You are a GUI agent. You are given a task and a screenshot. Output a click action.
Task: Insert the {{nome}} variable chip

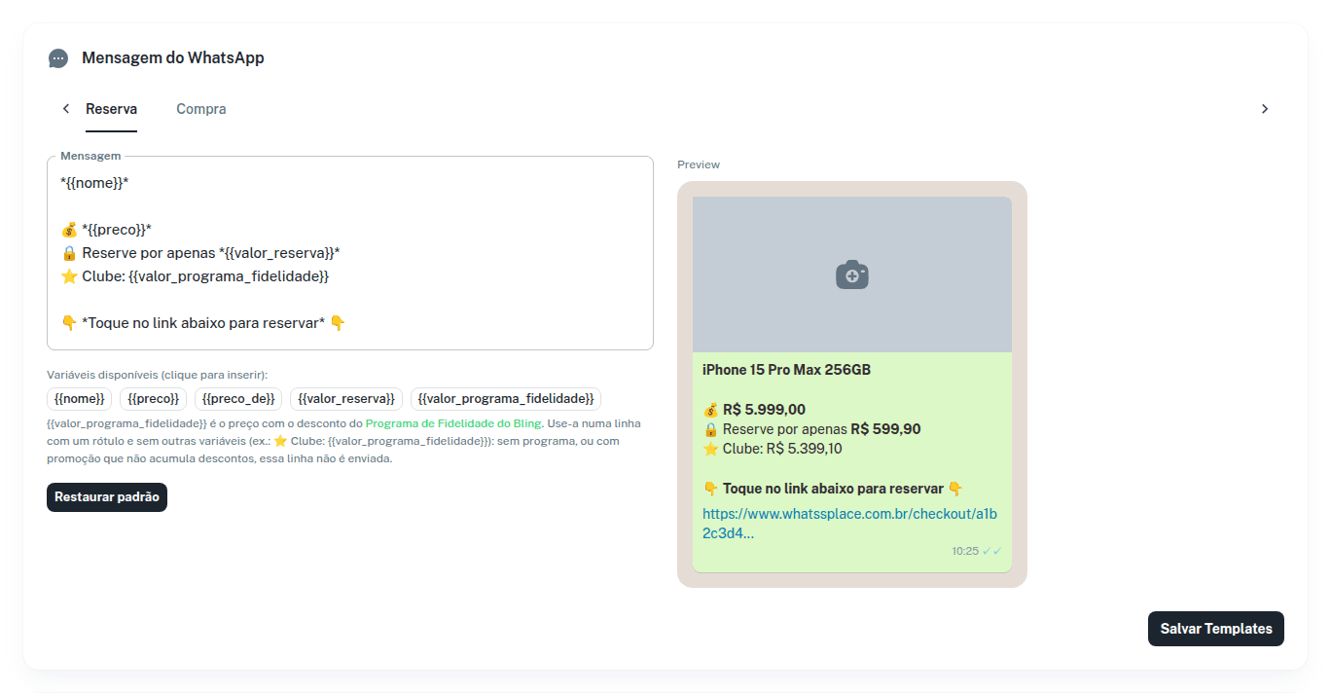click(80, 399)
